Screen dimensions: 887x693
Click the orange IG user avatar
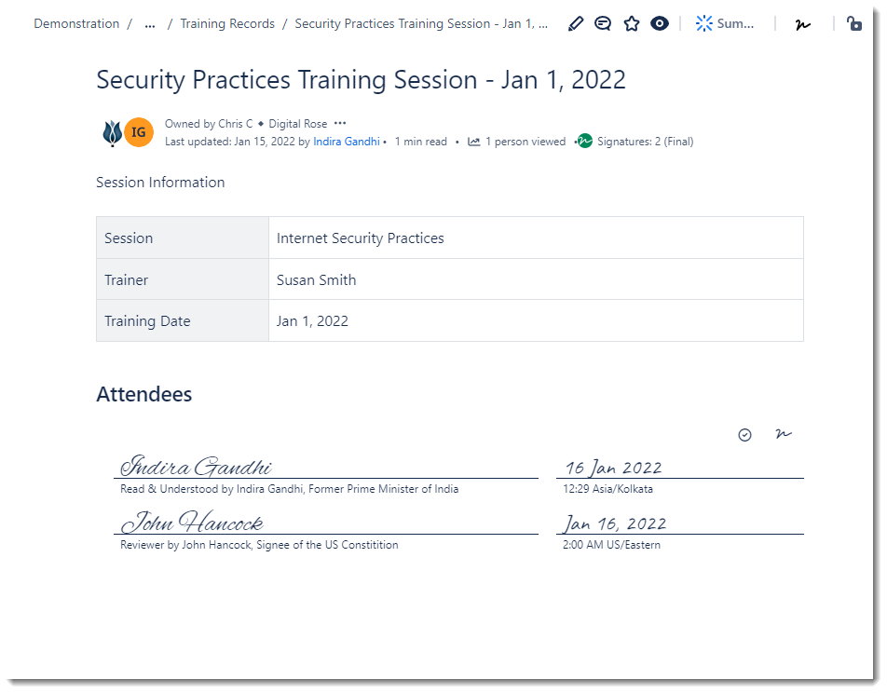[x=139, y=132]
